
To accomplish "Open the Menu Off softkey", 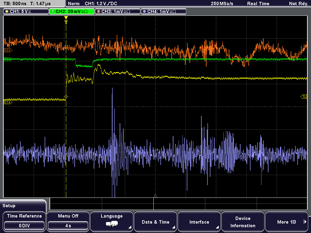I will click(x=68, y=221).
